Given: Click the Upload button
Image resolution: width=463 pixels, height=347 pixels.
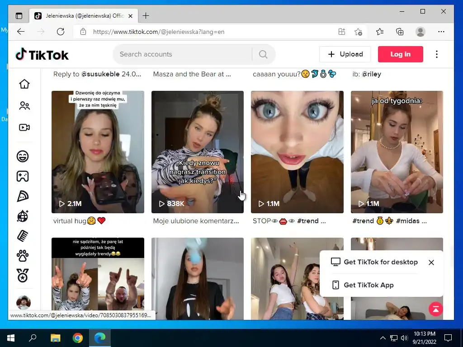Looking at the screenshot, I should coord(345,54).
